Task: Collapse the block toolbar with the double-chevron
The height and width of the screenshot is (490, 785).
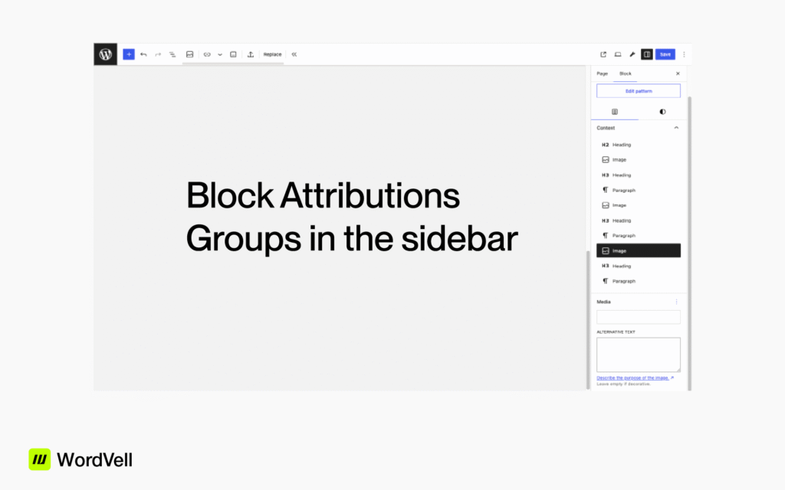Action: 294,54
